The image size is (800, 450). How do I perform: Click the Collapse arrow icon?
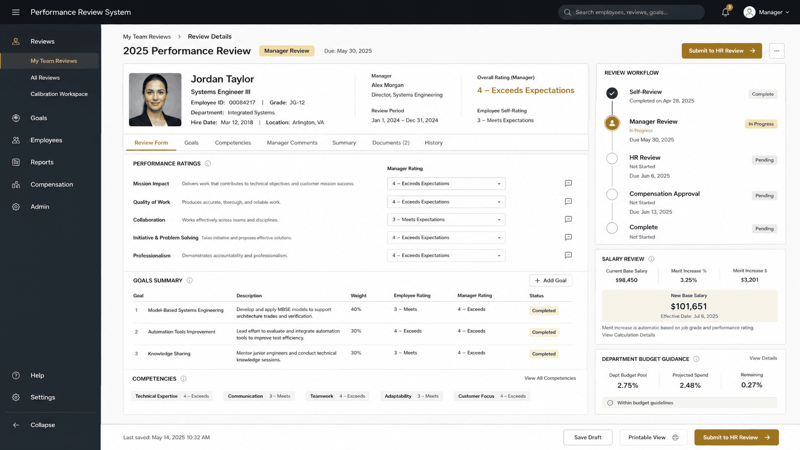coord(16,425)
